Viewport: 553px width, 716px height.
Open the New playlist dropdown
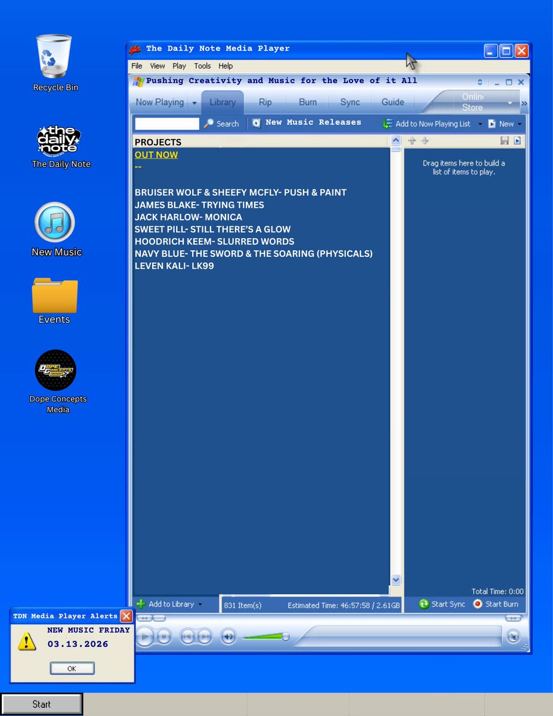click(x=505, y=124)
